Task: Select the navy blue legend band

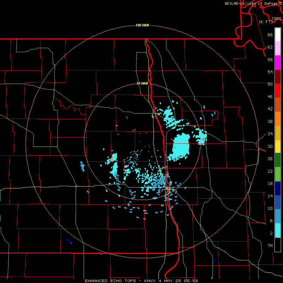Action: pos(278,188)
